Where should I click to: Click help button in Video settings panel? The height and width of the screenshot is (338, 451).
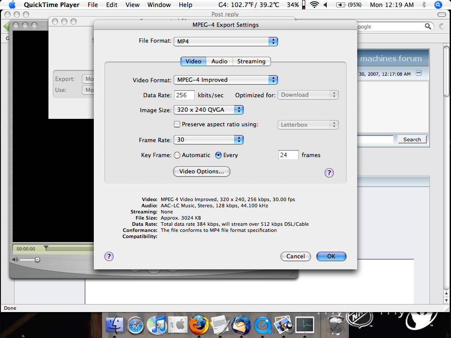(329, 173)
